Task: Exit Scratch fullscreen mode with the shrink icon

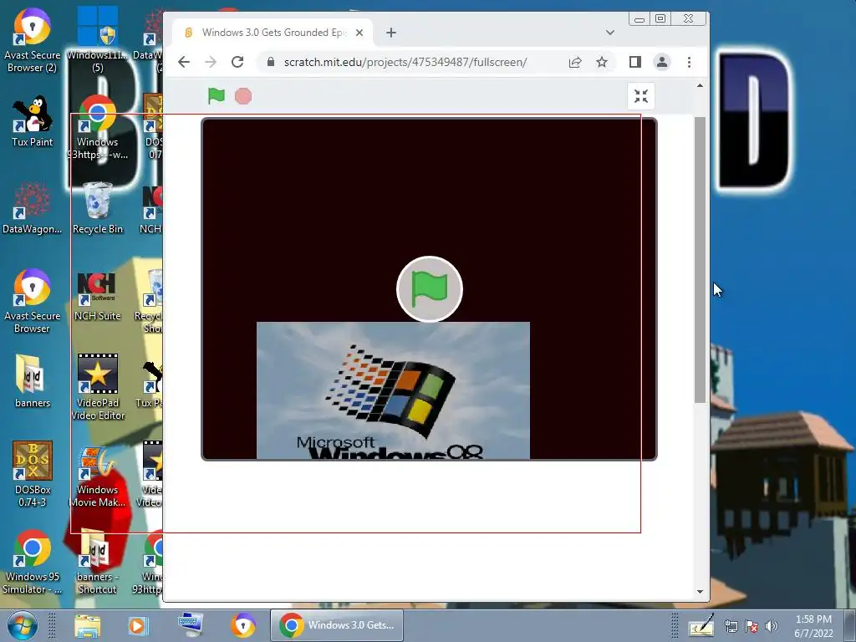Action: click(x=641, y=96)
